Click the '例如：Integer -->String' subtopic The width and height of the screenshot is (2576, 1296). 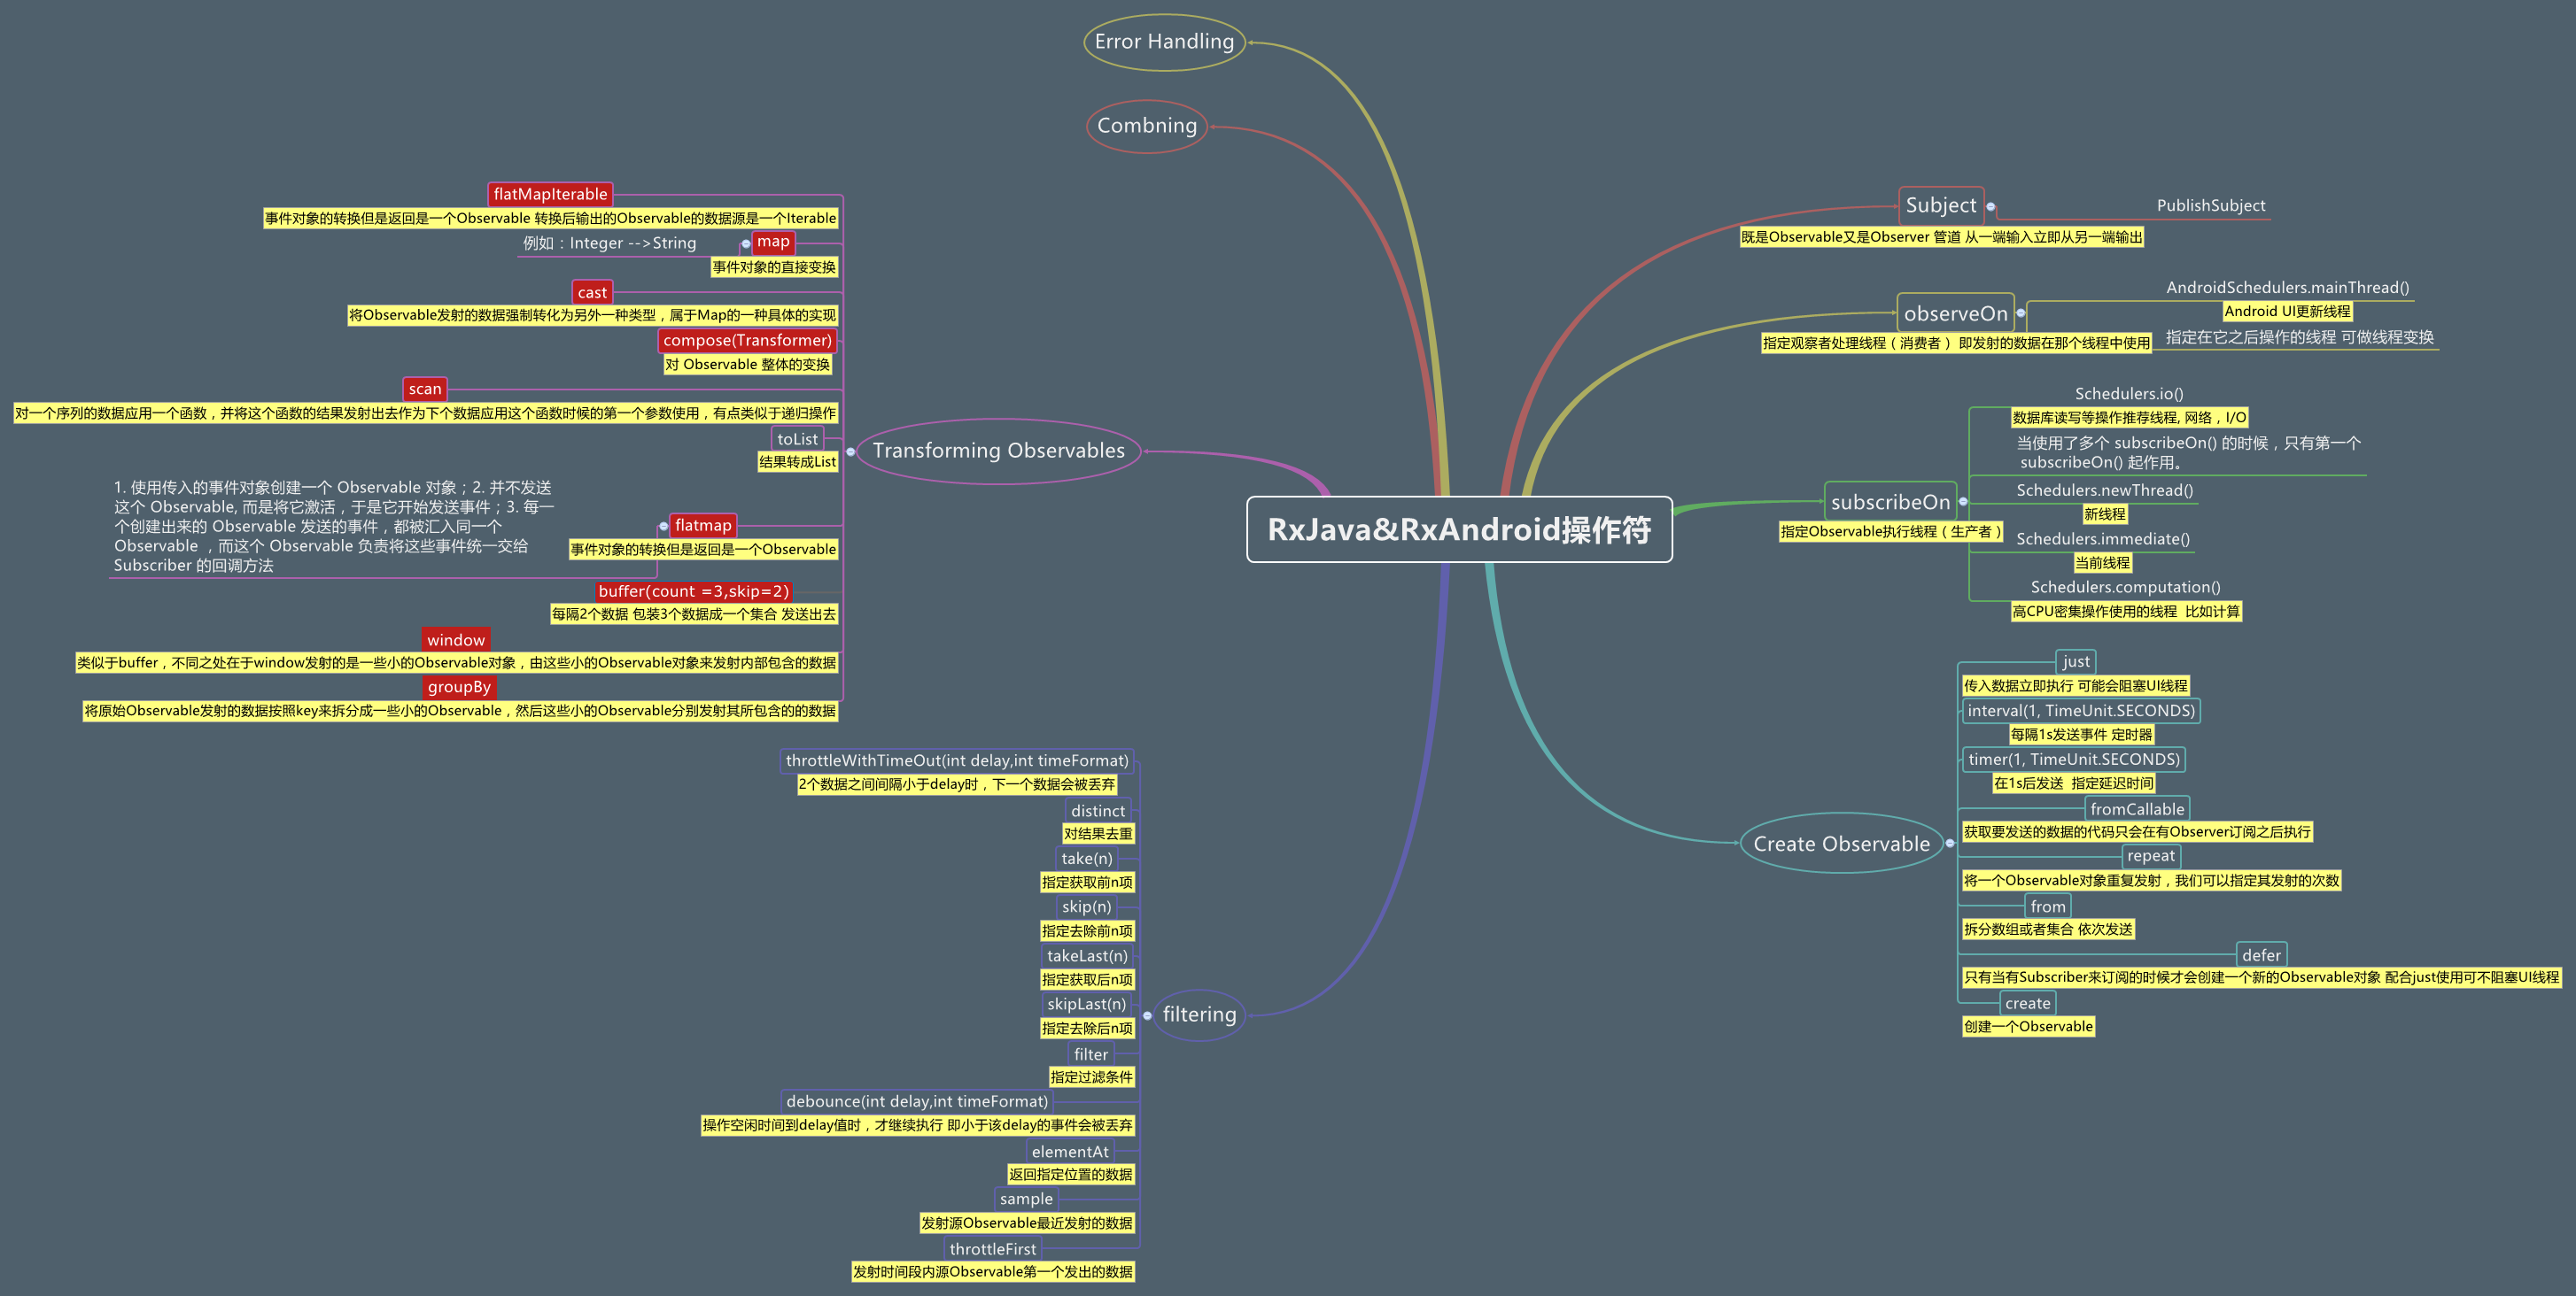point(610,243)
